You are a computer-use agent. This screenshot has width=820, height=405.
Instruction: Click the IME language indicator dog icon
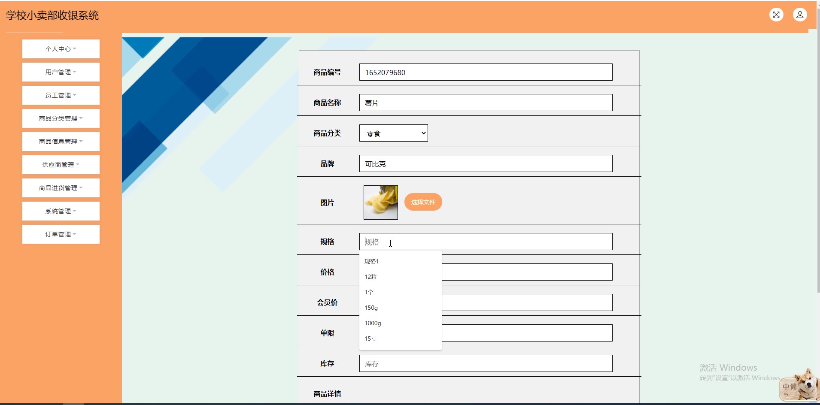pos(799,385)
